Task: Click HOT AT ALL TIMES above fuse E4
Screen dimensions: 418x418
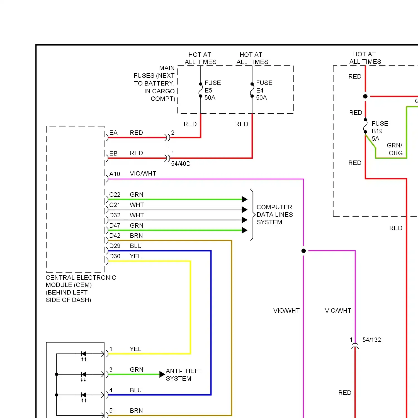Action: pos(252,58)
